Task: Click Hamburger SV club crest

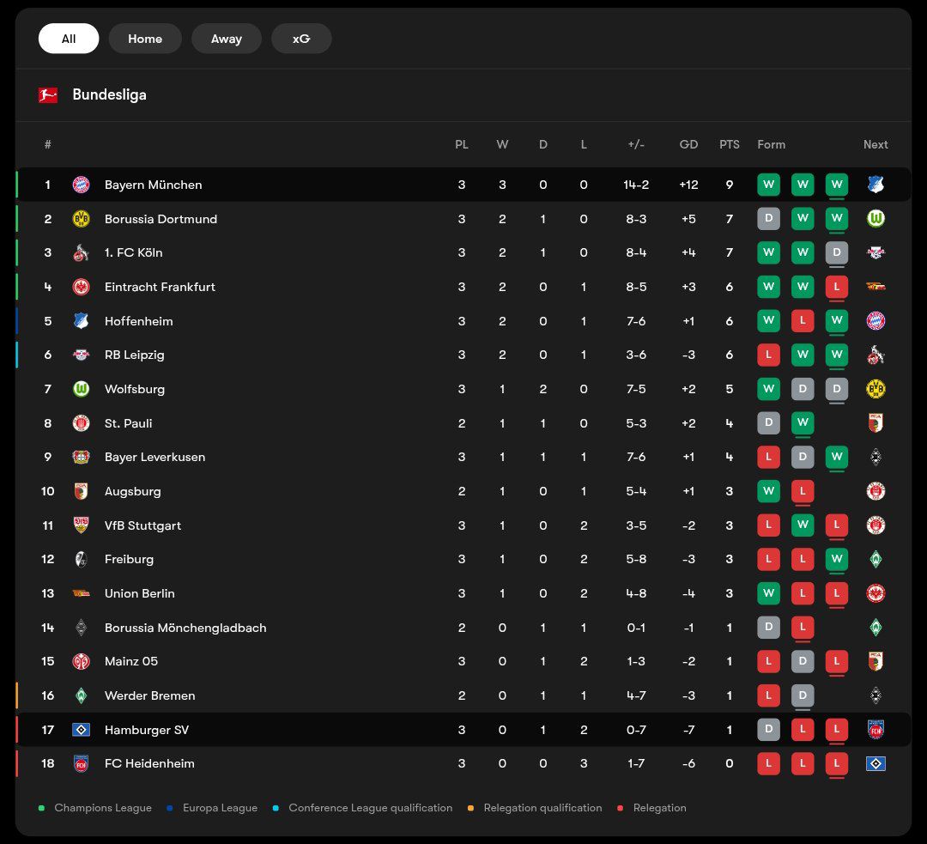Action: (81, 730)
